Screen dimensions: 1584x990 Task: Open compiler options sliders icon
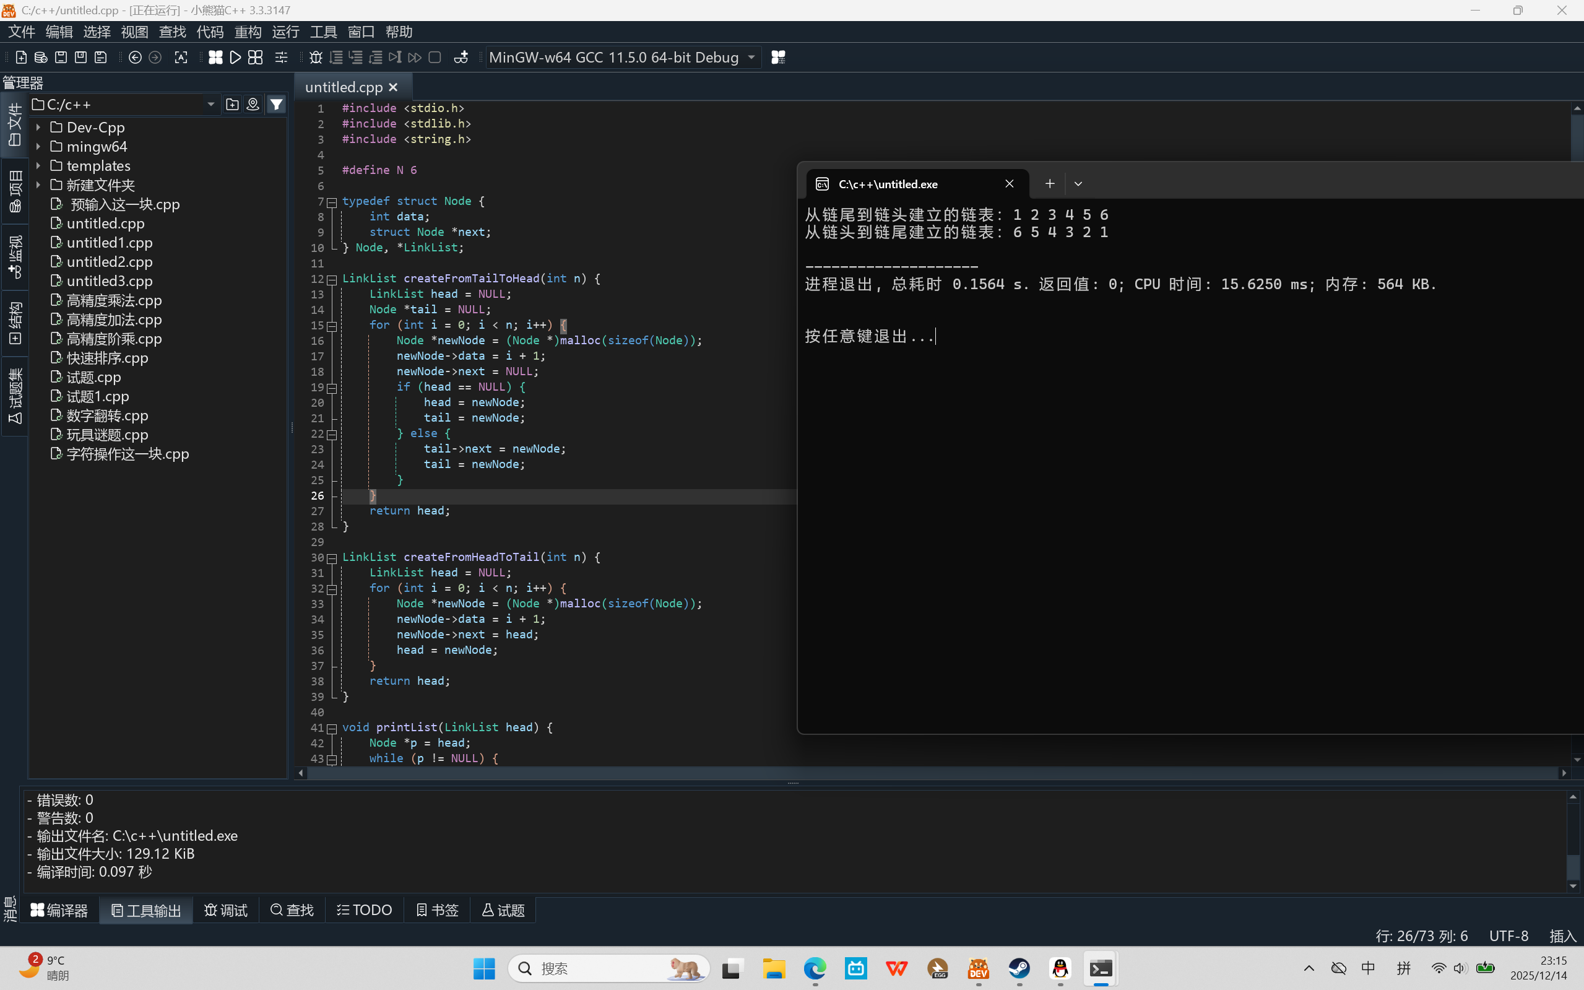point(281,58)
